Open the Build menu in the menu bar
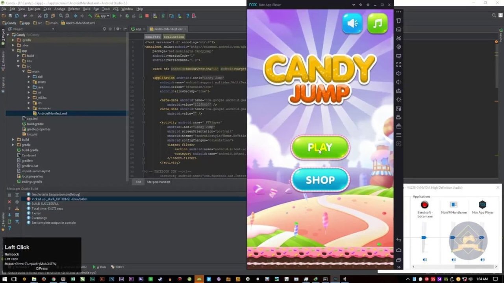504x283 pixels. (87, 9)
